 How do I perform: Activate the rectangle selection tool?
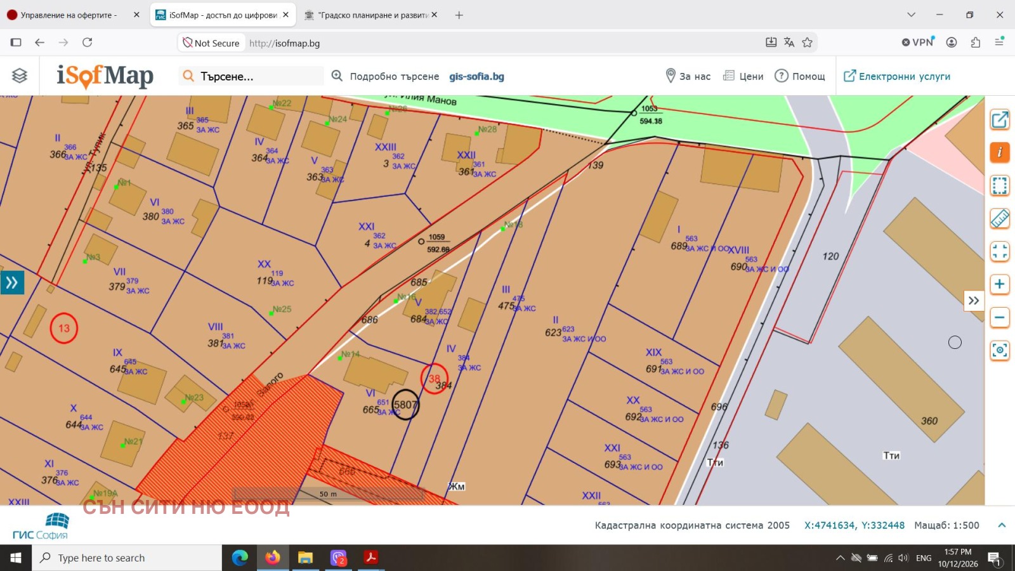[x=1000, y=185]
